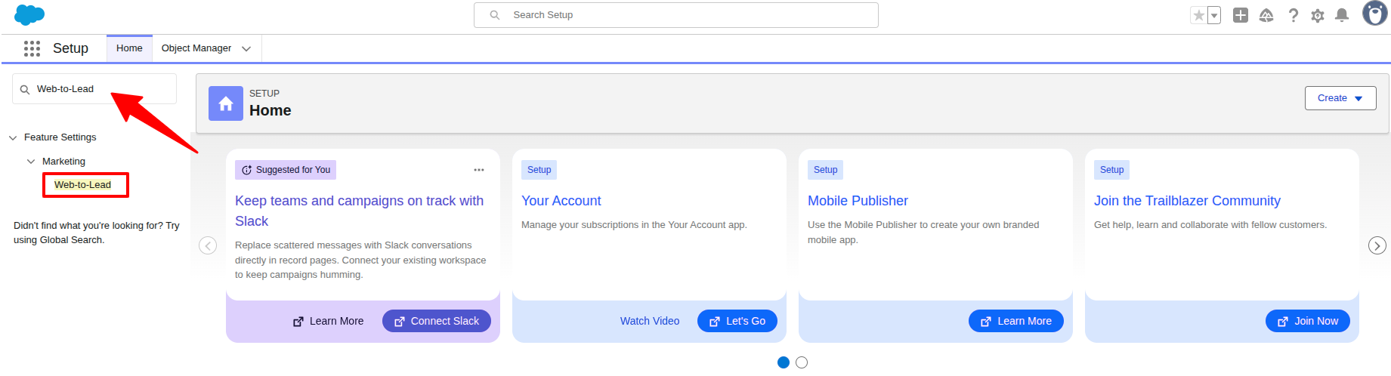Click the Favorites star icon

(1198, 15)
